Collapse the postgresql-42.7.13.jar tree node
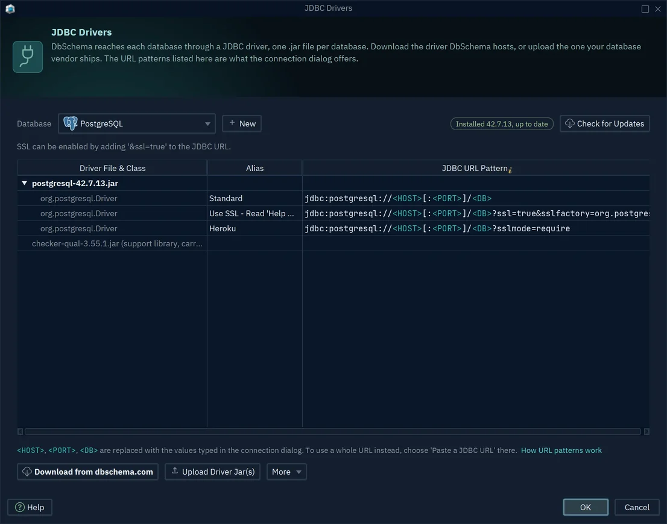667x524 pixels. 24,183
